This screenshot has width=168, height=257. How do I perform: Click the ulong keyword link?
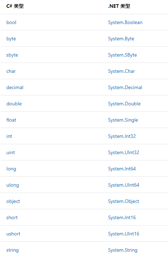point(13,185)
